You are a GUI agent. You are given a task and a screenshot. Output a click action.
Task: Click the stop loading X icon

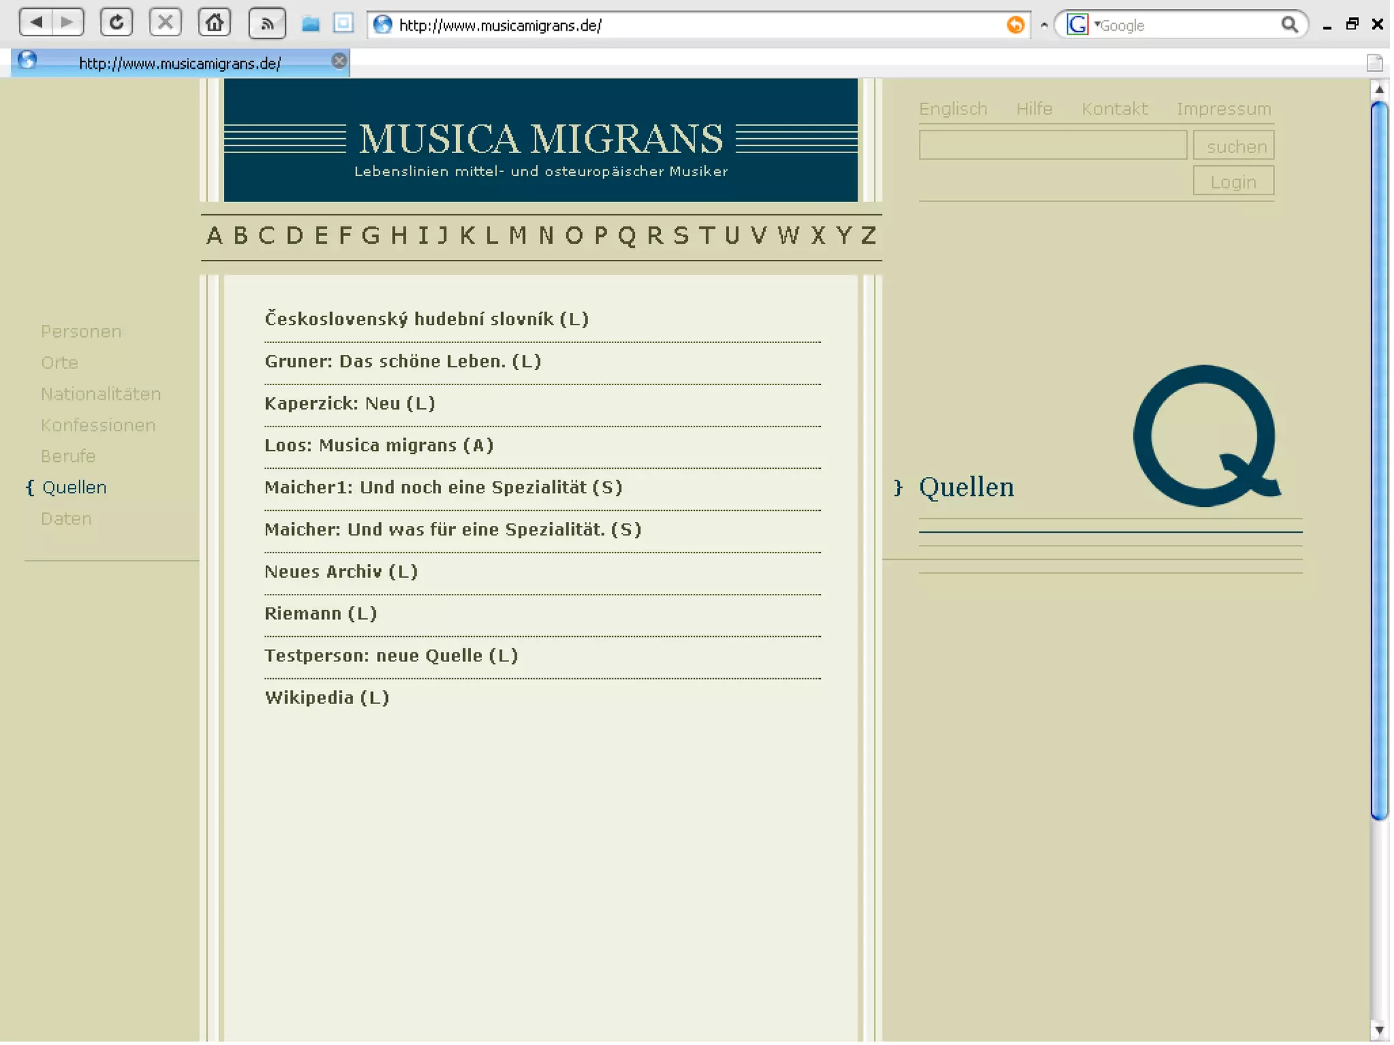165,22
